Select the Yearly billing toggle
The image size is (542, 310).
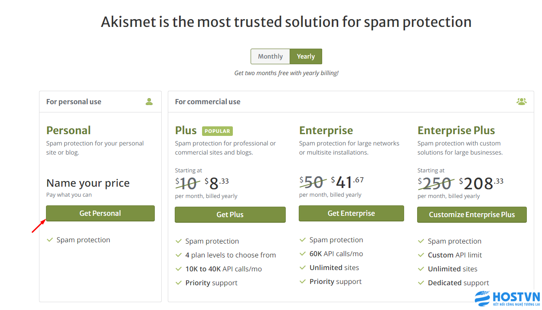306,56
